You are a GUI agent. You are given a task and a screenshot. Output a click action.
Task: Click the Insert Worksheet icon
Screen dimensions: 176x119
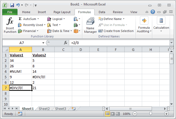pyautogui.click(x=74, y=109)
